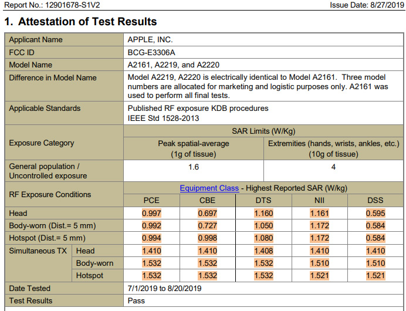This screenshot has width=406, height=311.
Task: Select the PCE column header
Action: pyautogui.click(x=151, y=201)
